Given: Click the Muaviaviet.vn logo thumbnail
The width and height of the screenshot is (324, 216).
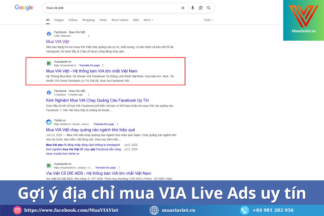Looking at the screenshot, I should point(303,20).
